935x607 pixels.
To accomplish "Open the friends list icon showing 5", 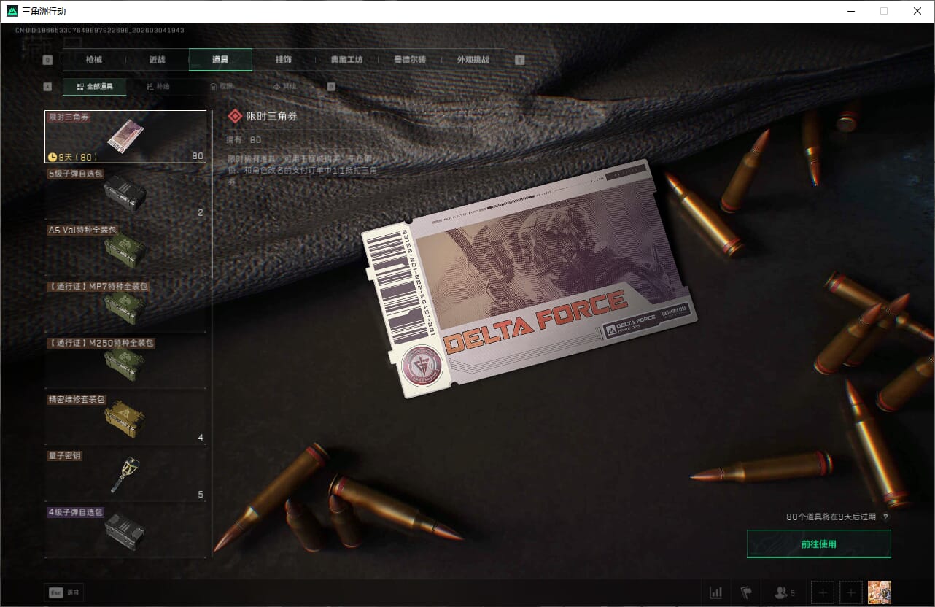I will pyautogui.click(x=783, y=592).
